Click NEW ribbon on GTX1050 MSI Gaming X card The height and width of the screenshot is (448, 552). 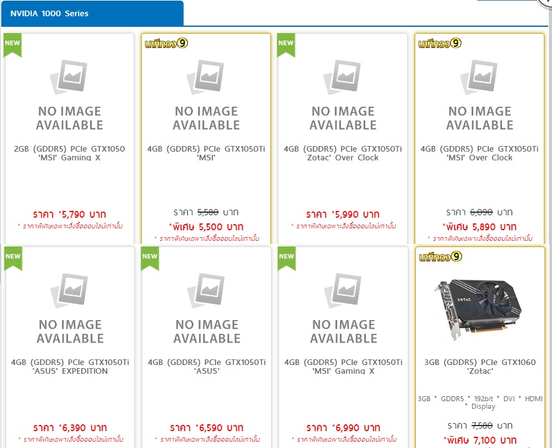pyautogui.click(x=12, y=45)
